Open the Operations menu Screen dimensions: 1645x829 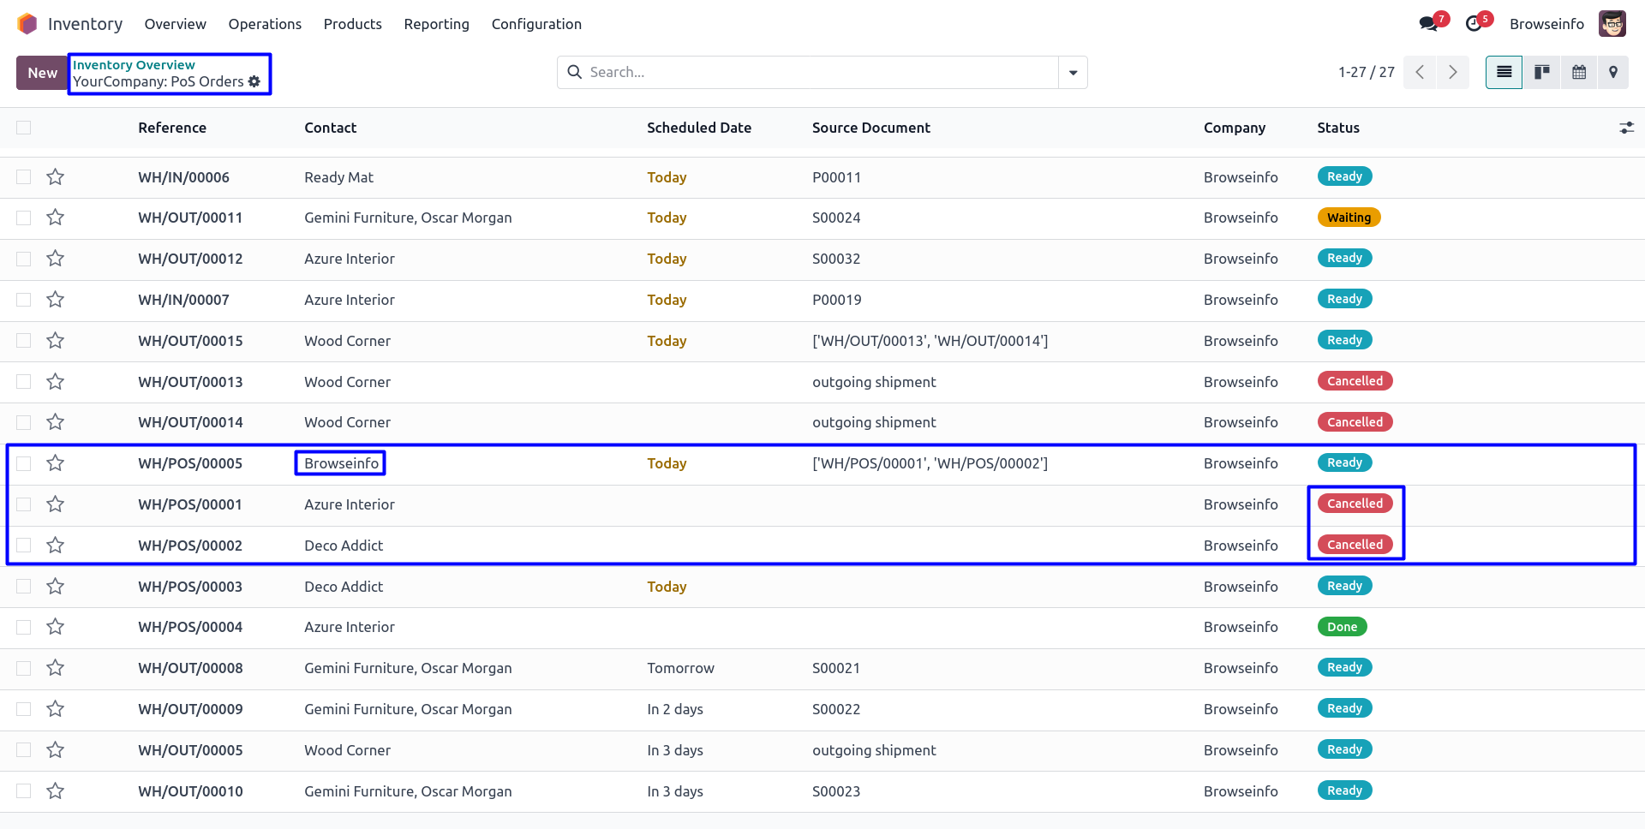265,24
